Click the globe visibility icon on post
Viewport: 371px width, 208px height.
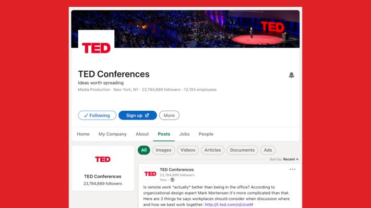click(172, 180)
